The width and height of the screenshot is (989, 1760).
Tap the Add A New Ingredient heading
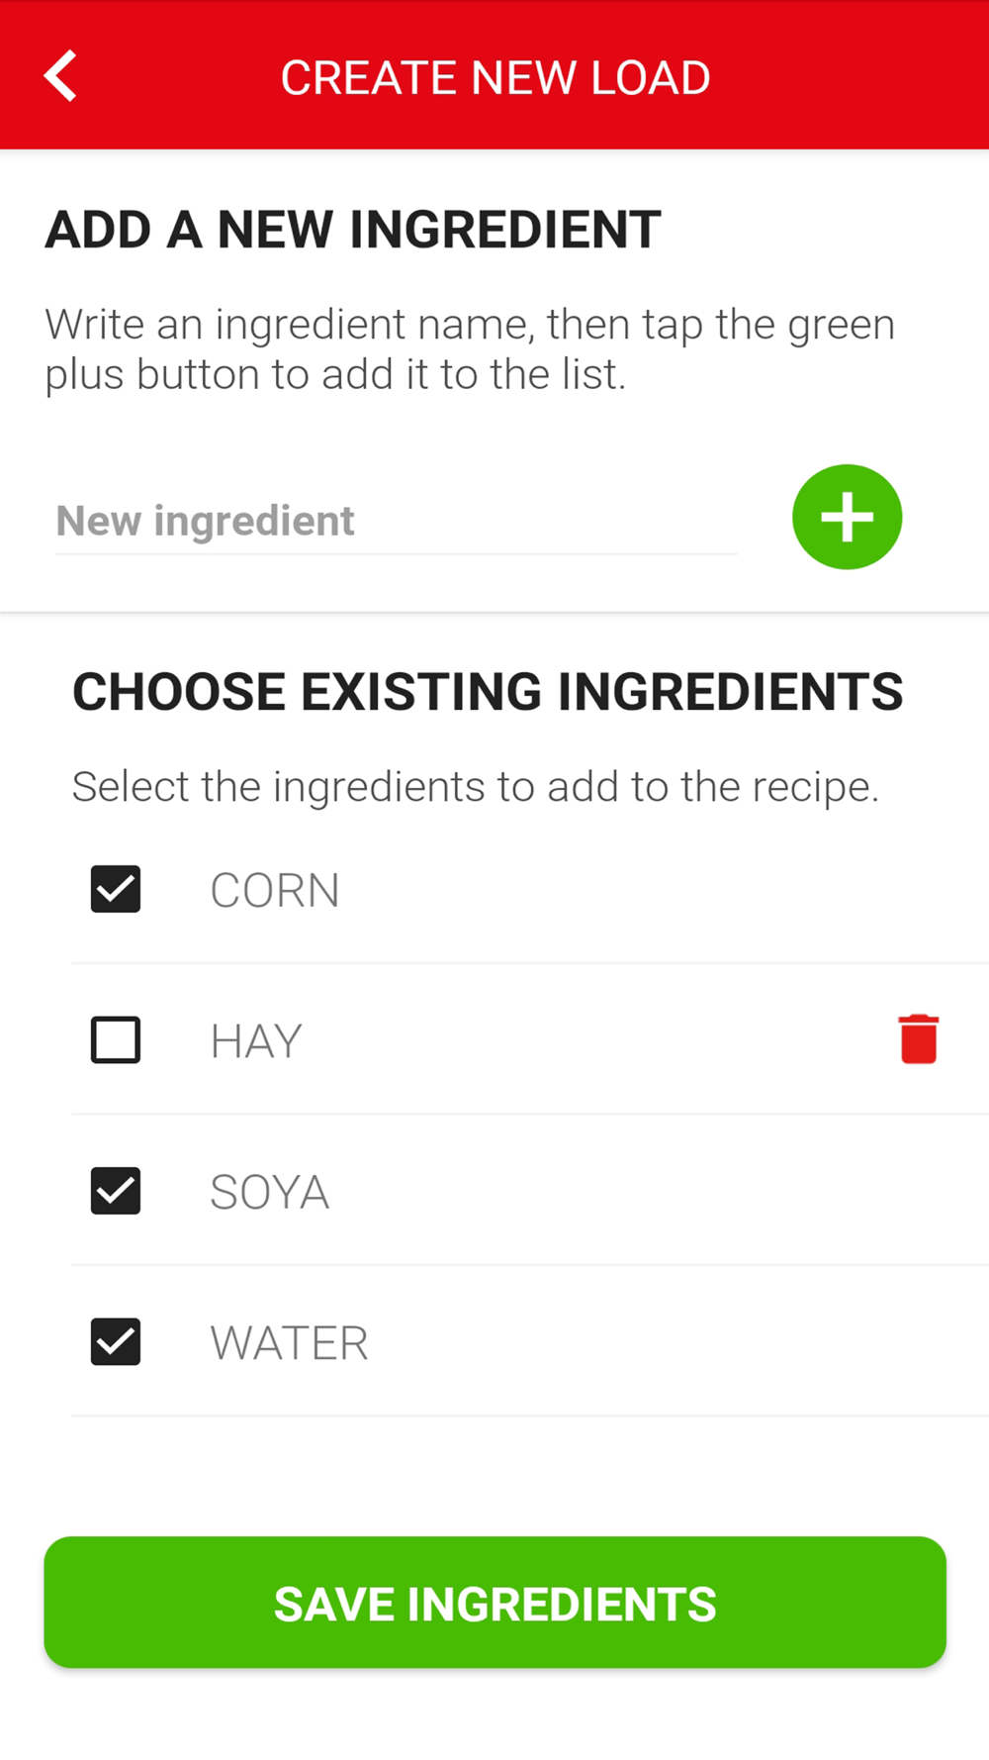coord(353,230)
